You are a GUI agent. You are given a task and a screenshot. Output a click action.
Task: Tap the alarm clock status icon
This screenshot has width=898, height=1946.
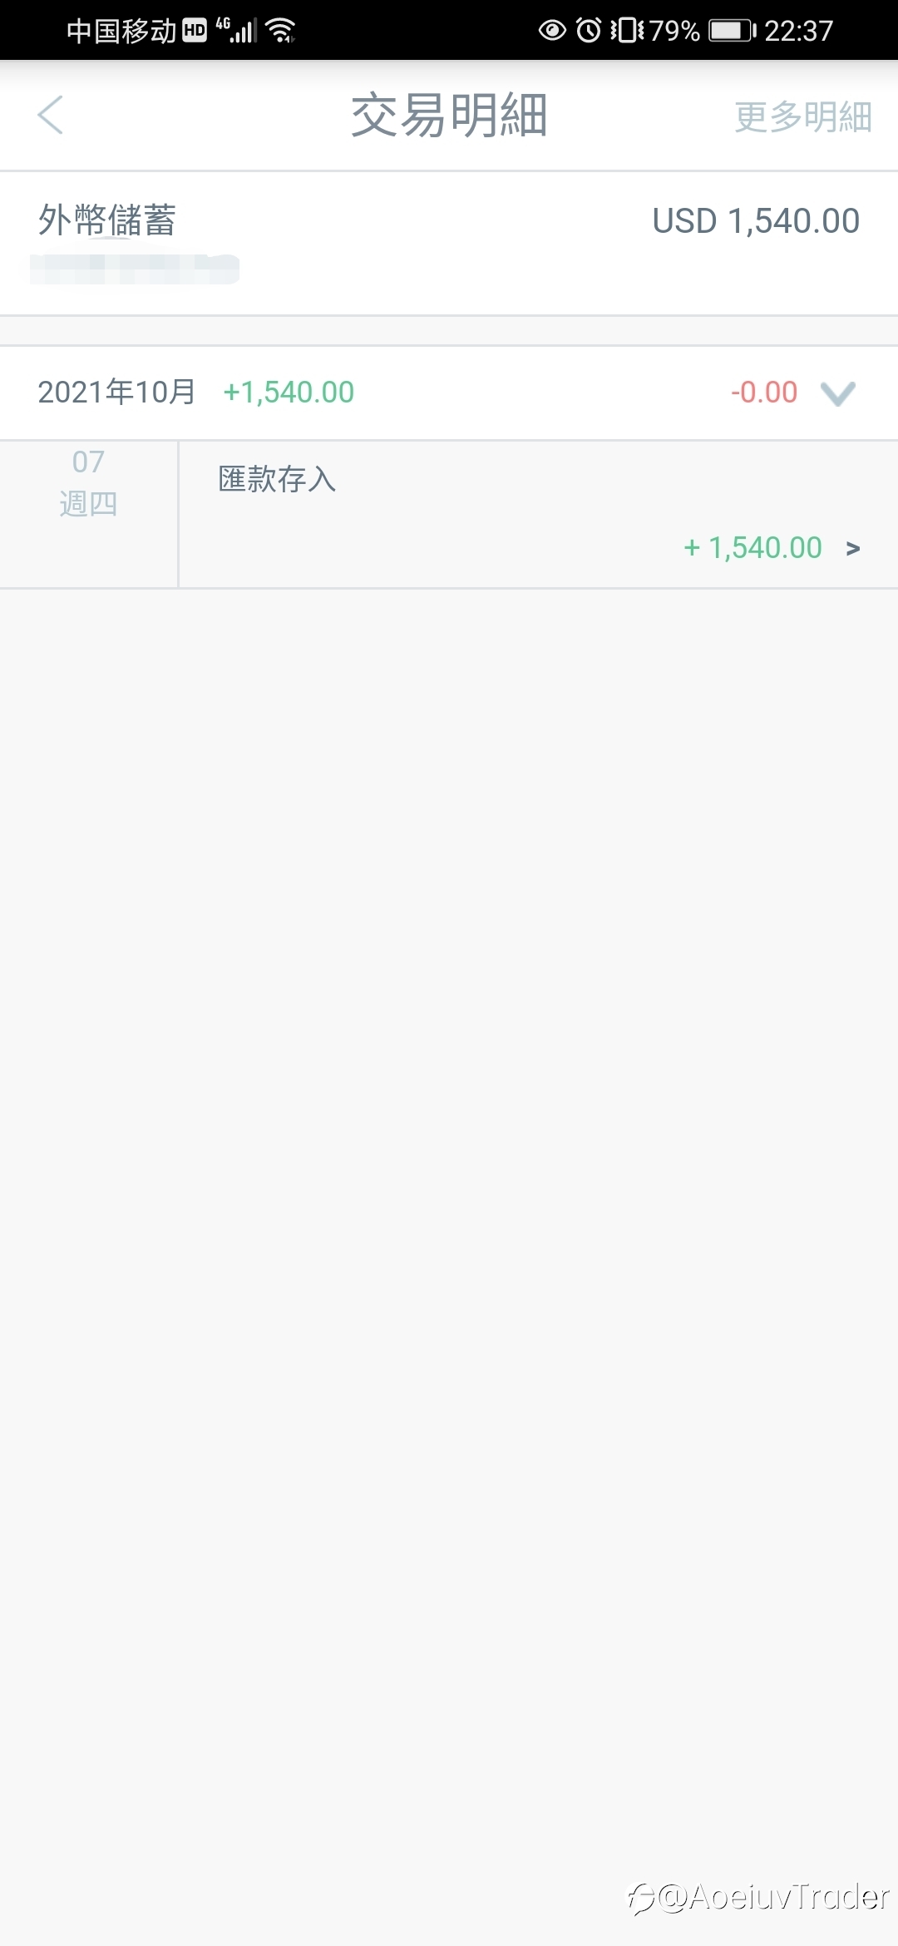(x=589, y=31)
